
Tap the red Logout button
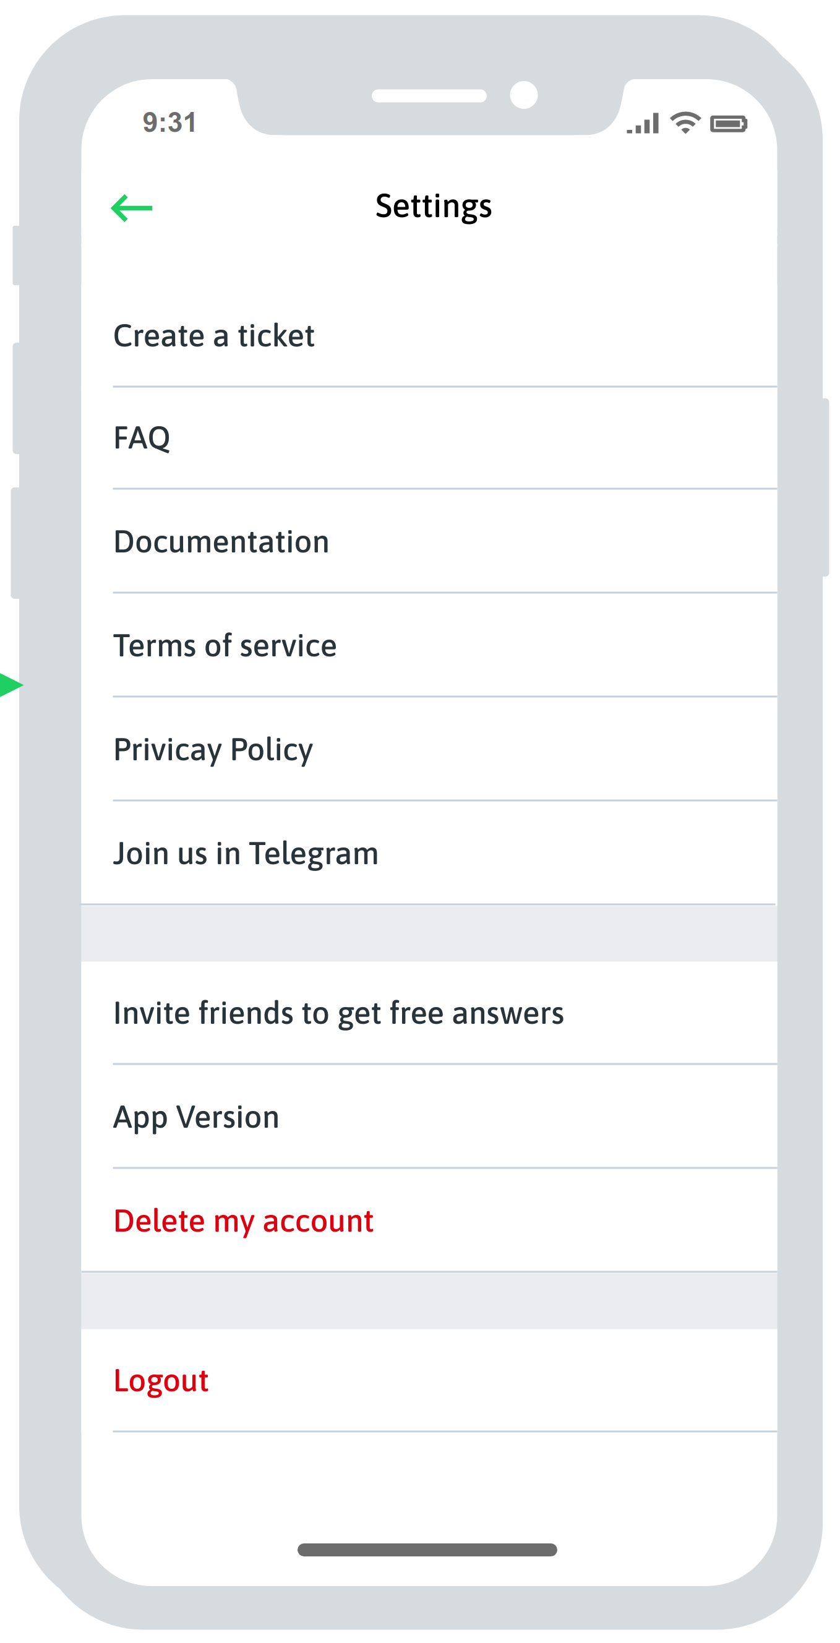(161, 1380)
